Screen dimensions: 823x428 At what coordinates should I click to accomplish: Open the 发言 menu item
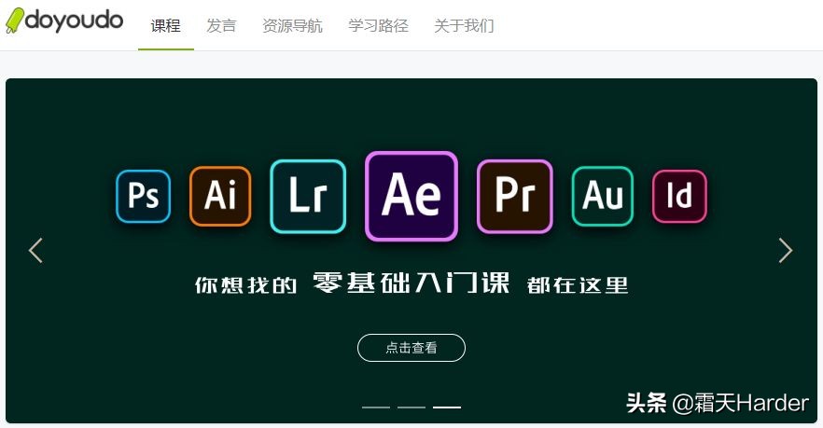221,25
